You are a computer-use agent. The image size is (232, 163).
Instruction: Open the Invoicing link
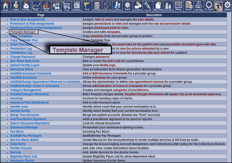pyautogui.click(x=17, y=98)
